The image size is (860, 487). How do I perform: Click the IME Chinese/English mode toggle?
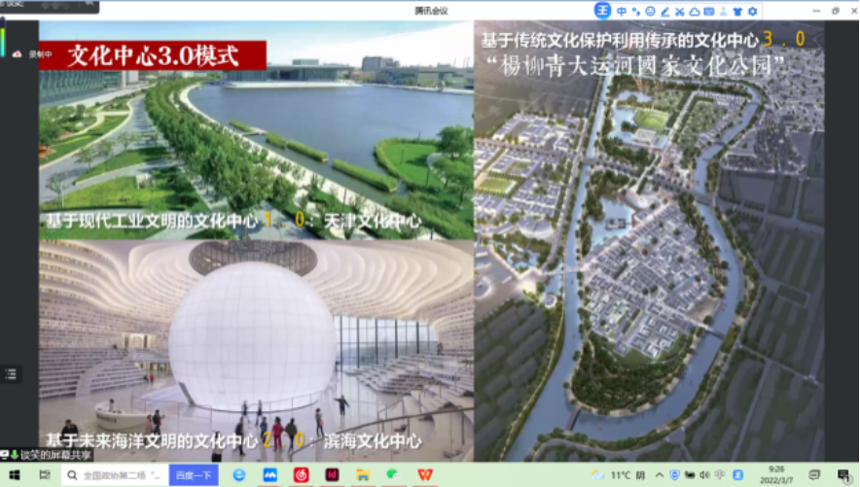tap(621, 11)
